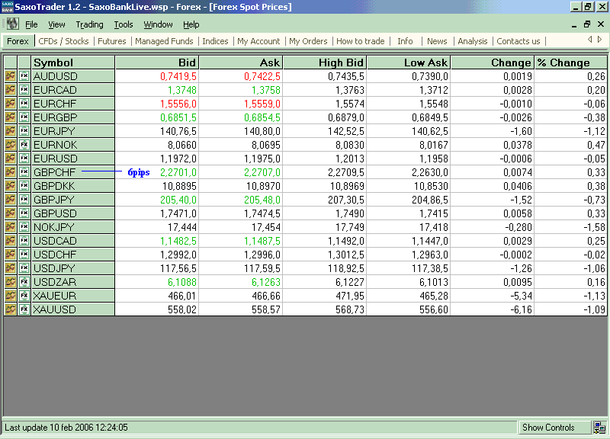Image resolution: width=610 pixels, height=439 pixels.
Task: Click the Low Ask column header
Action: click(409, 62)
